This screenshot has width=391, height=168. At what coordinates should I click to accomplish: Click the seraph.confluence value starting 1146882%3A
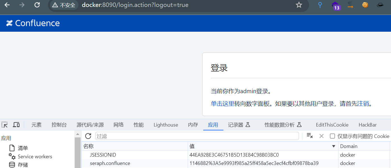[x=254, y=163]
